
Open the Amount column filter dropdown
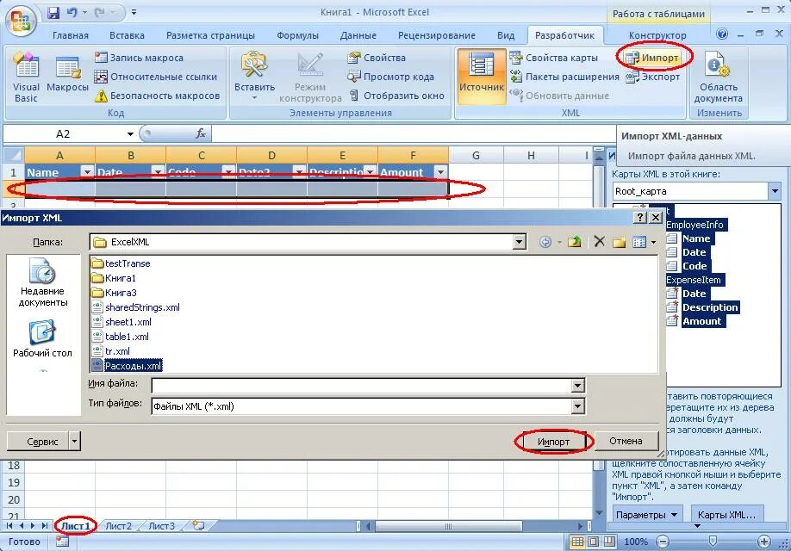point(440,172)
